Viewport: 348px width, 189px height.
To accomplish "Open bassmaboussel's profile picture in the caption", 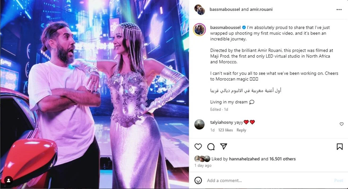I will [x=199, y=30].
